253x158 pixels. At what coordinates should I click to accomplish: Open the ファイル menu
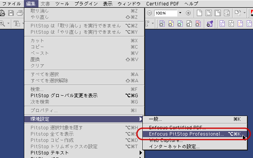click(12, 4)
